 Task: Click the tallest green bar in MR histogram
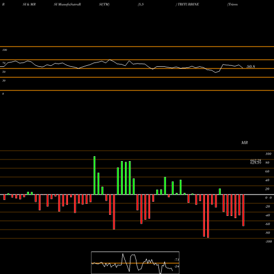(94, 175)
